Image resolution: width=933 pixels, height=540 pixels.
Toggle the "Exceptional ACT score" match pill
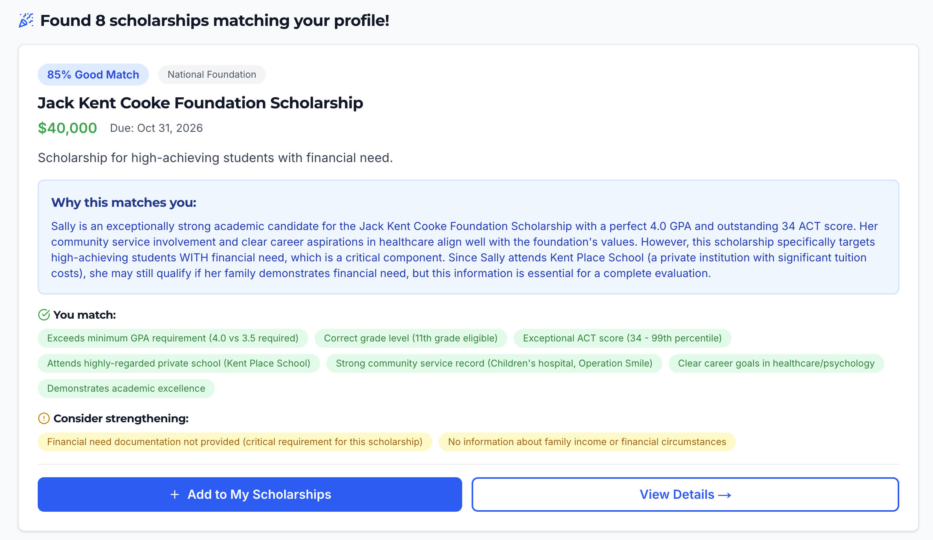click(622, 338)
